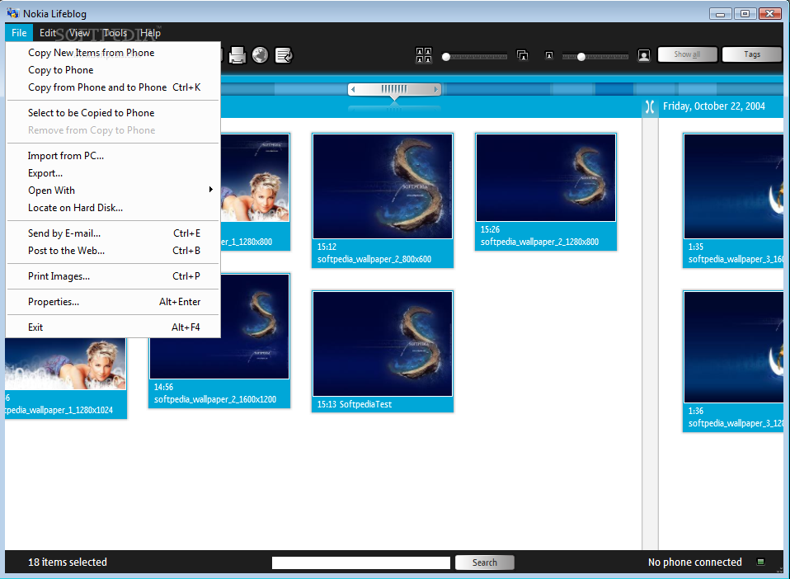This screenshot has width=790, height=579.
Task: Click the Search button
Action: 485,563
